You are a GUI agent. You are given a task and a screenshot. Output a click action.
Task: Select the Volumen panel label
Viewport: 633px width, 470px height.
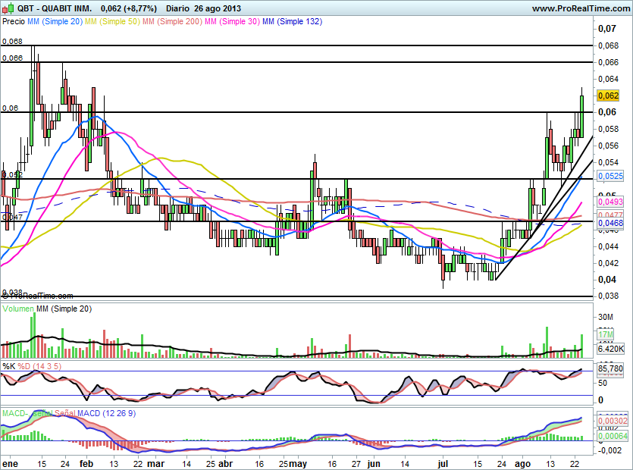(x=18, y=309)
